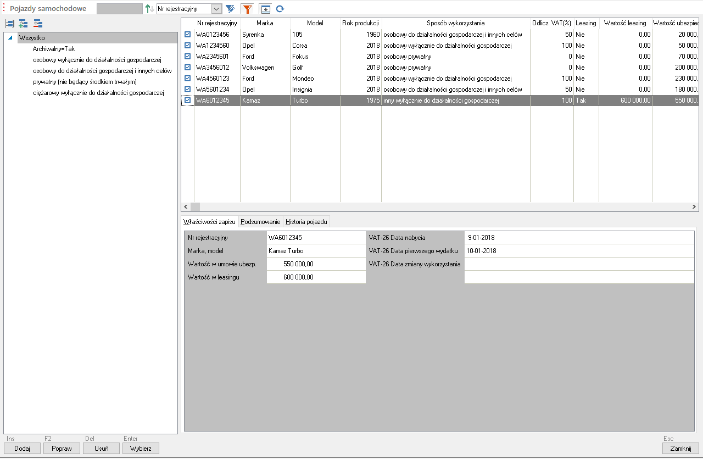Click the Zamknij button
Image resolution: width=703 pixels, height=459 pixels.
[x=680, y=448]
